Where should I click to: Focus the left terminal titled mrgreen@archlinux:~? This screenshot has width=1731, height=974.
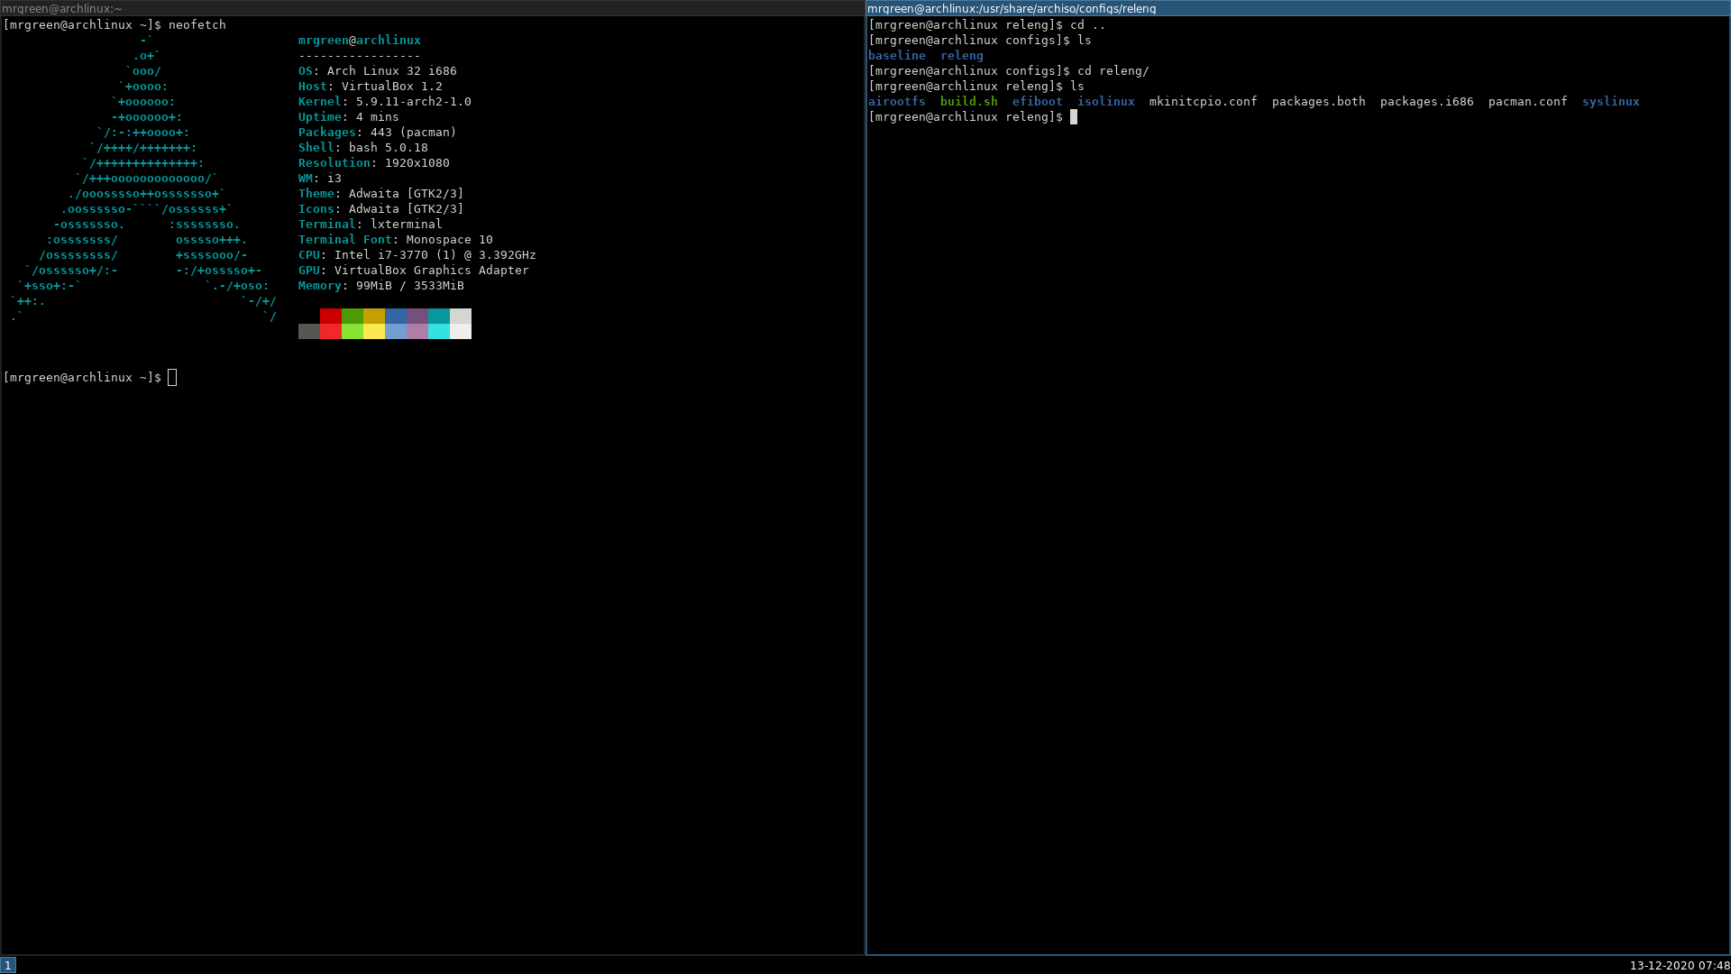coord(432,8)
